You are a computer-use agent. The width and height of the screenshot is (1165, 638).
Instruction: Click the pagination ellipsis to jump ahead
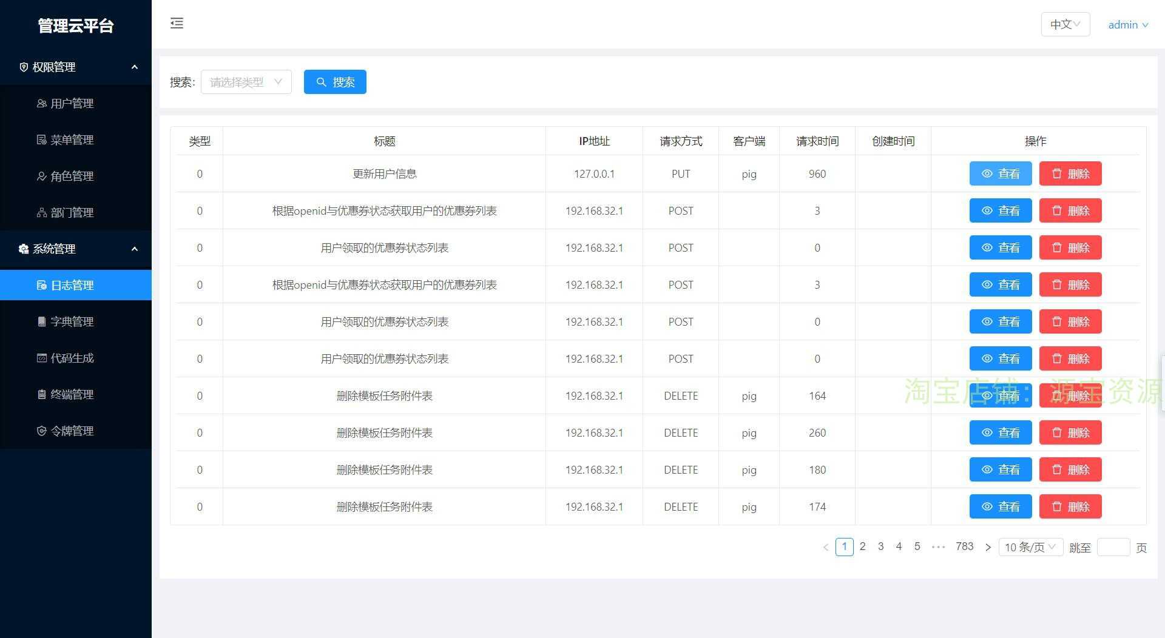[938, 546]
